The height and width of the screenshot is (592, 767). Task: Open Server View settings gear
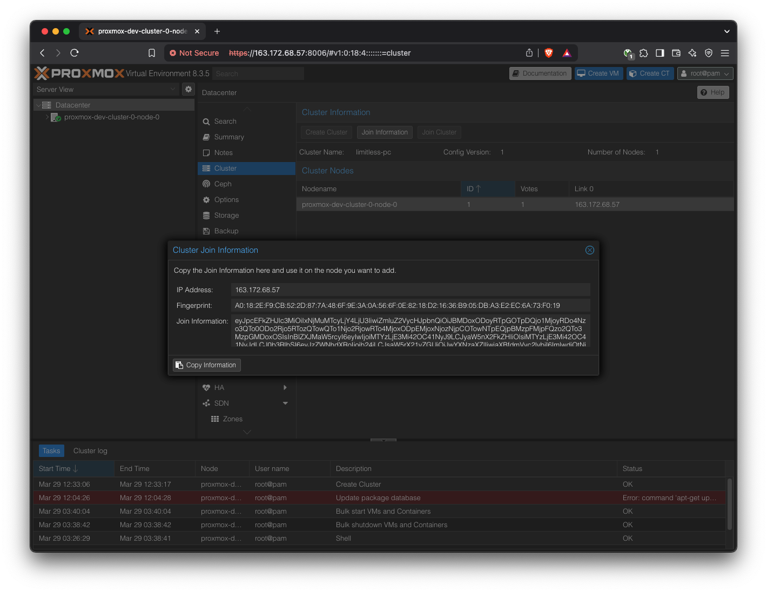point(189,89)
